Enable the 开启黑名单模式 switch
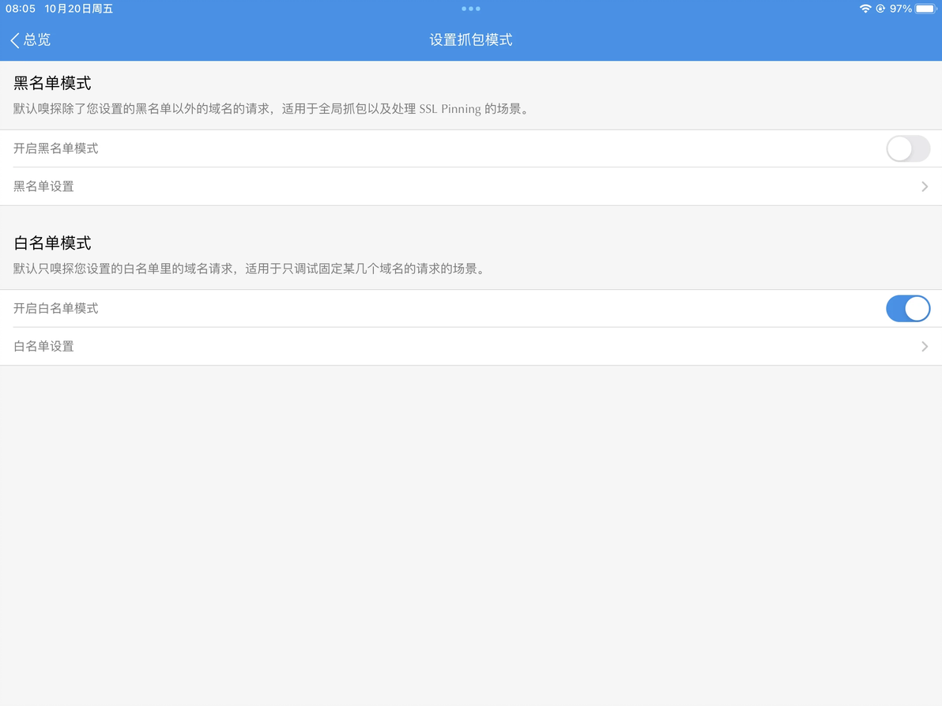 tap(908, 149)
